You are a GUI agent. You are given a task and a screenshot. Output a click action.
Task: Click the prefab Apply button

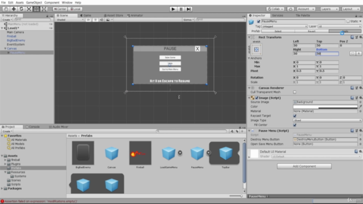[x=345, y=31]
